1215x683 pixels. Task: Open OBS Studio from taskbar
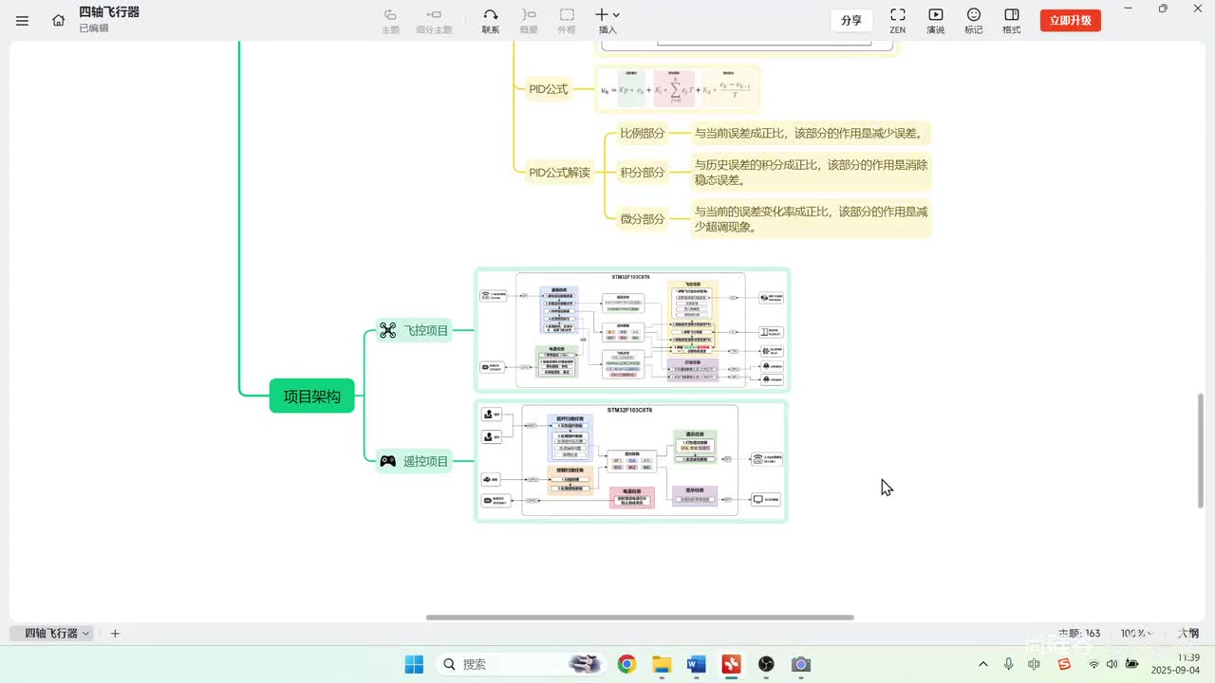coord(766,664)
